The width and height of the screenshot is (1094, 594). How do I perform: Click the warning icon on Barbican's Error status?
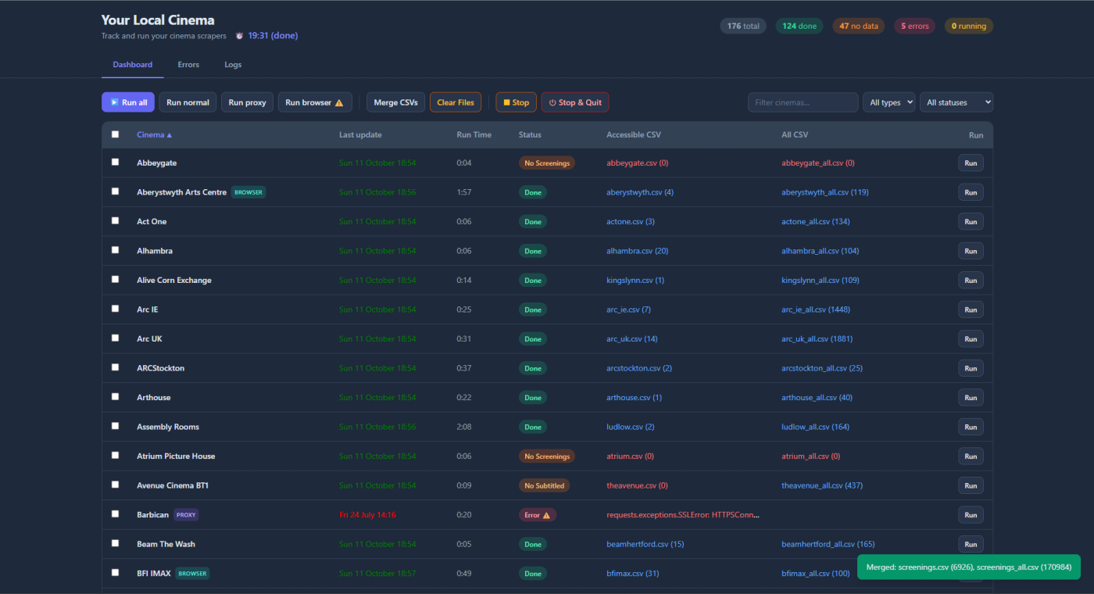[x=546, y=515]
